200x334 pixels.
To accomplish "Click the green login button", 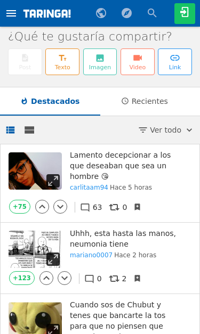I will point(185,13).
